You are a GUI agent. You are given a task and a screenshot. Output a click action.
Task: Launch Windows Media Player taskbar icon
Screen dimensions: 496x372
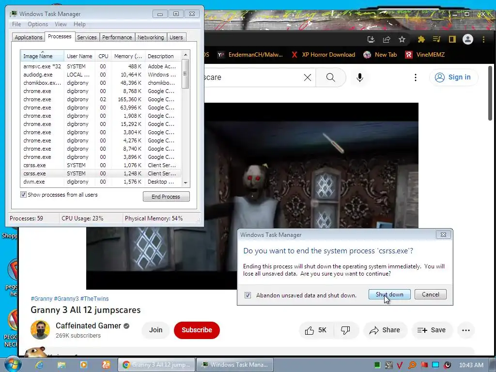(83, 365)
